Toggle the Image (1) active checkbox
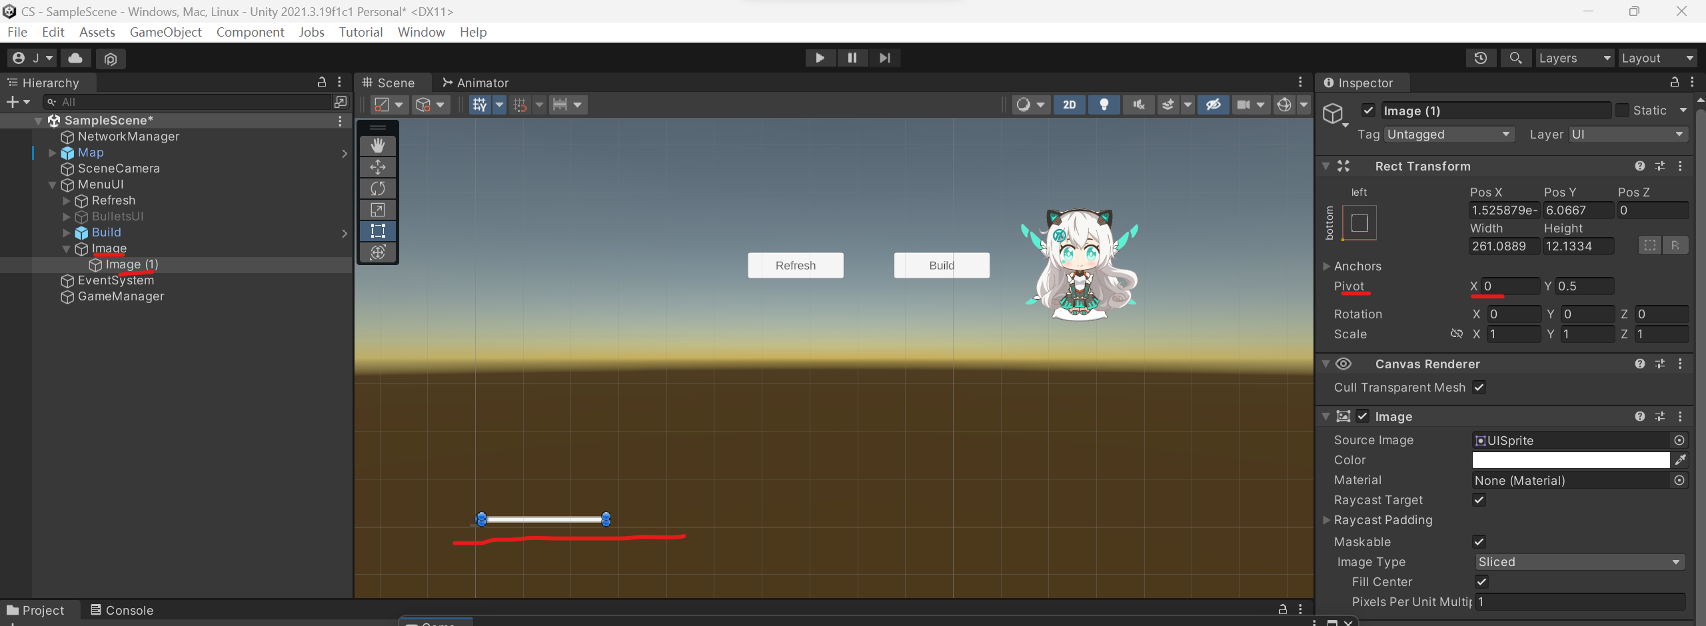Screen dimensions: 1706x626 click(1368, 111)
